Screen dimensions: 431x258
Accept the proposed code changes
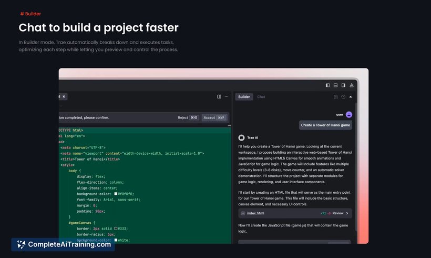click(x=214, y=117)
